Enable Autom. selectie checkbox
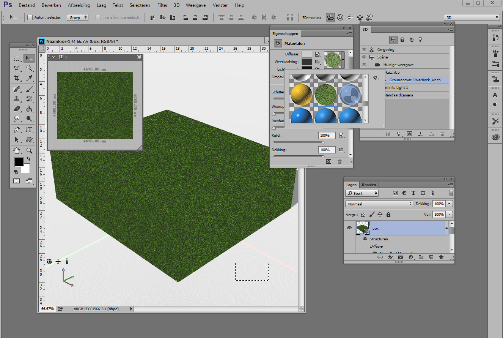This screenshot has height=338, width=503. (30, 17)
